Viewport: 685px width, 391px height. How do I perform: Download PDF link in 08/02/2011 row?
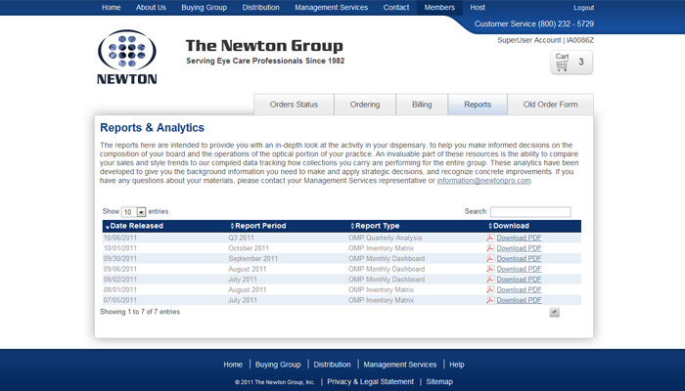519,280
